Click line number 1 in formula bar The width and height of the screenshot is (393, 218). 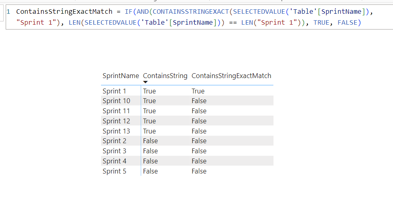click(x=8, y=11)
